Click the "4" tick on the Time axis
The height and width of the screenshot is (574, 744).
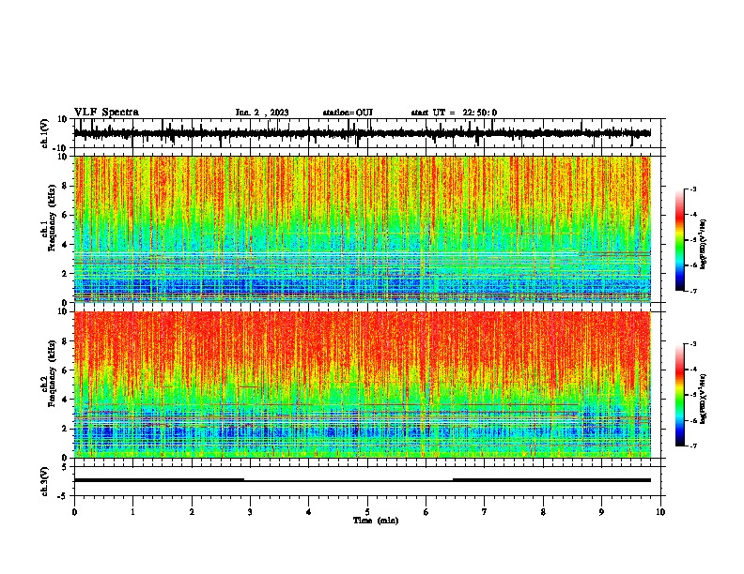[x=309, y=512]
